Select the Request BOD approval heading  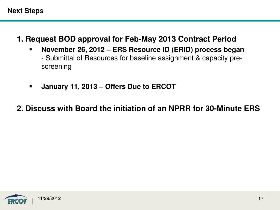[126, 39]
